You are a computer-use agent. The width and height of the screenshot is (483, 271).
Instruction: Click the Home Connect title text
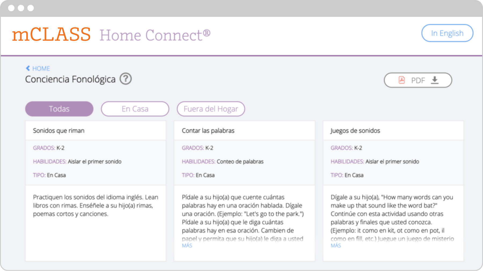click(155, 35)
